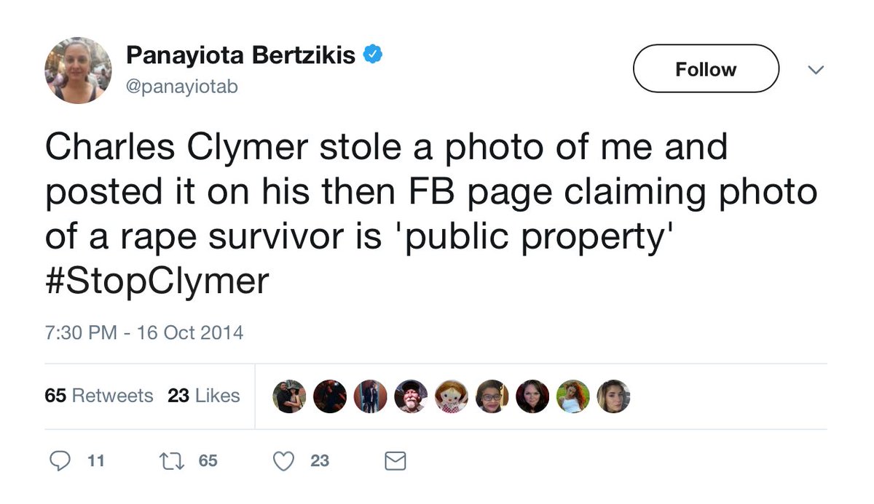874x504 pixels.
Task: Click the @panayiotab handle
Action: 181,87
